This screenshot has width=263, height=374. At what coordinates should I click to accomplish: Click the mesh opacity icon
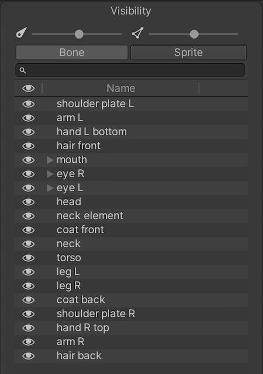tap(138, 33)
